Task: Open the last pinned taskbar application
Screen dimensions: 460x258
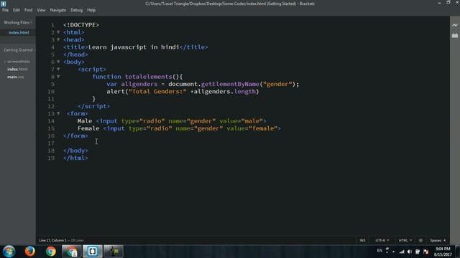Action: coord(114,252)
